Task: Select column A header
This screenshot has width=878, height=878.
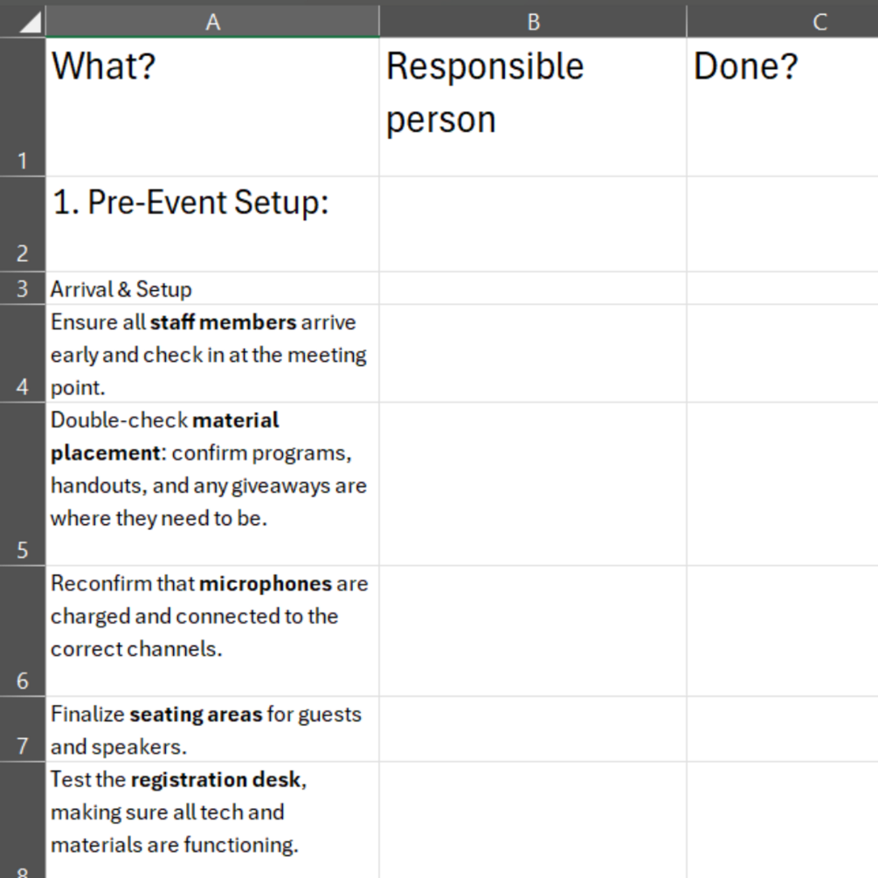Action: coord(212,22)
